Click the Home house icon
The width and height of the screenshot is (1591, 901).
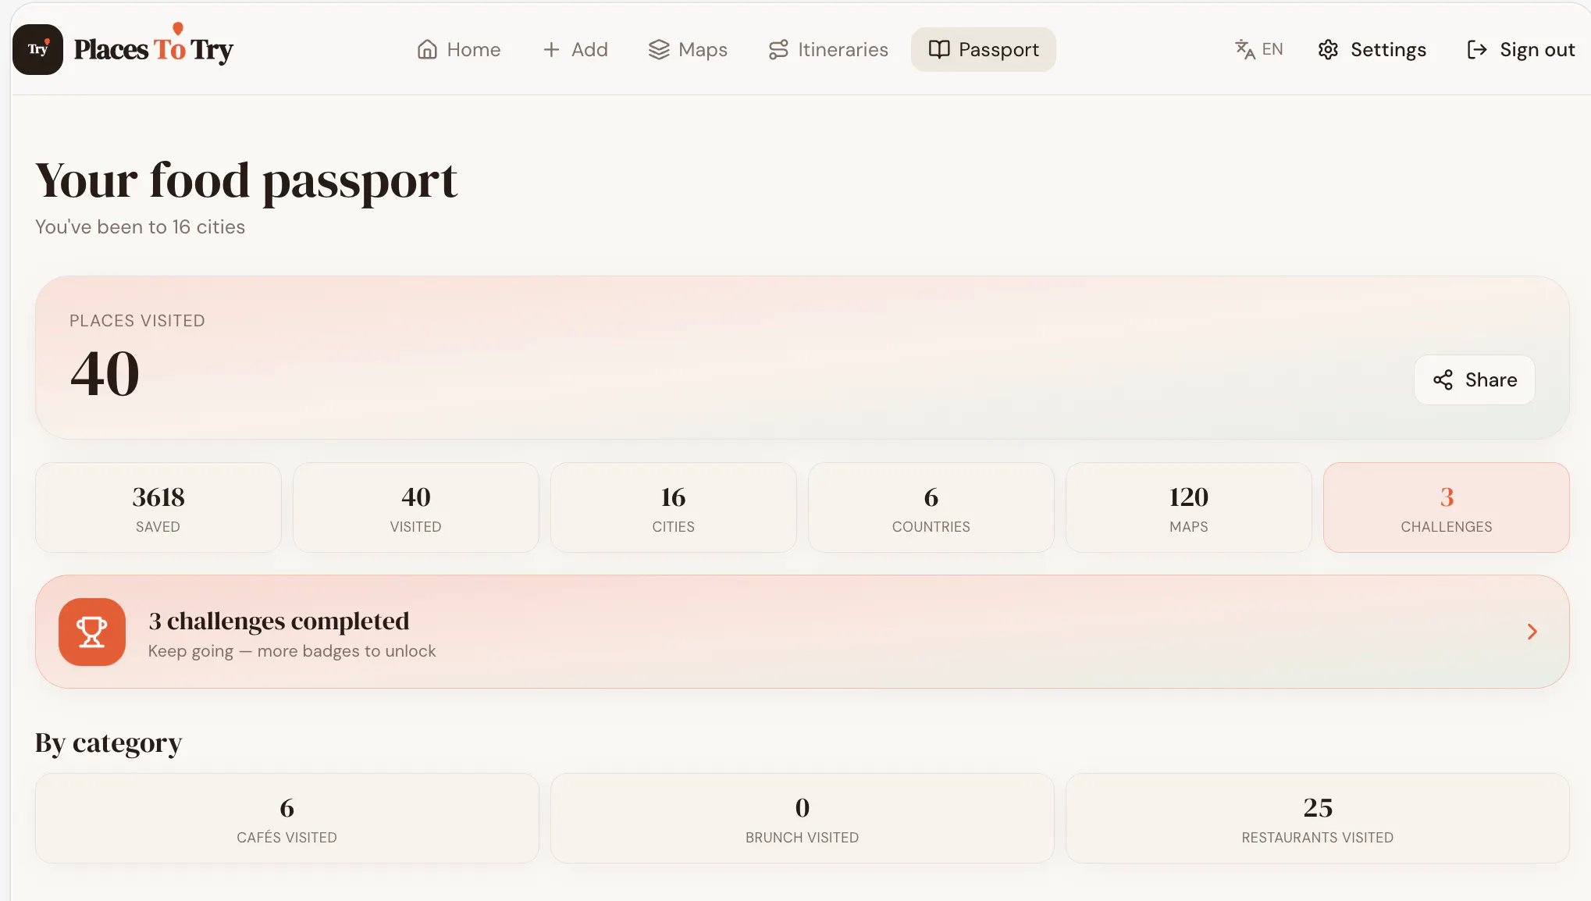[x=427, y=49]
